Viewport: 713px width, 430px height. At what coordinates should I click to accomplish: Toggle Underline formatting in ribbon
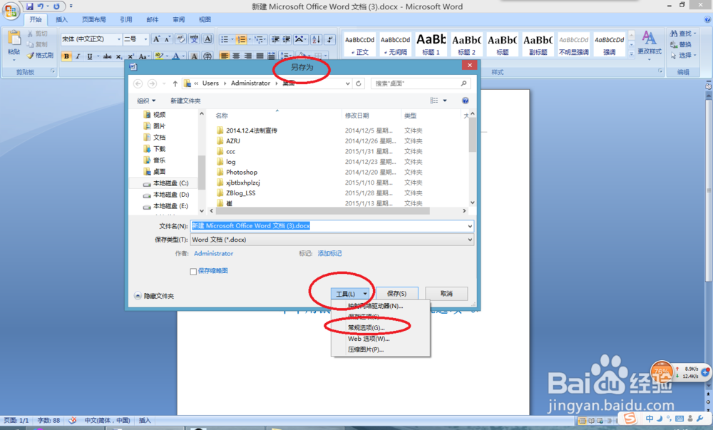pyautogui.click(x=90, y=56)
